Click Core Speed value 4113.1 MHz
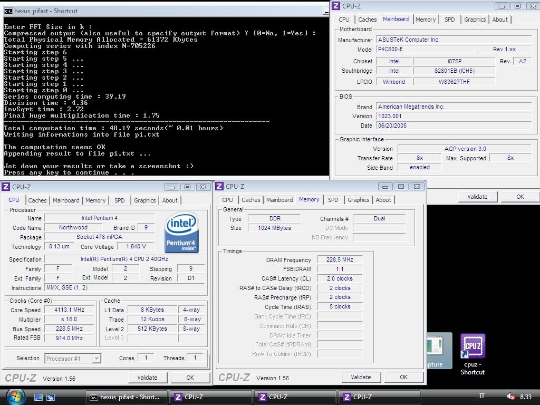 coord(69,310)
